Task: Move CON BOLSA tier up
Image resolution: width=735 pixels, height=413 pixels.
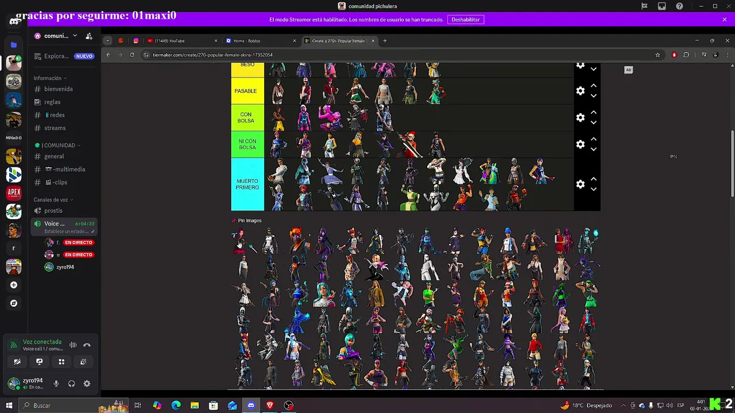Action: coord(594,112)
